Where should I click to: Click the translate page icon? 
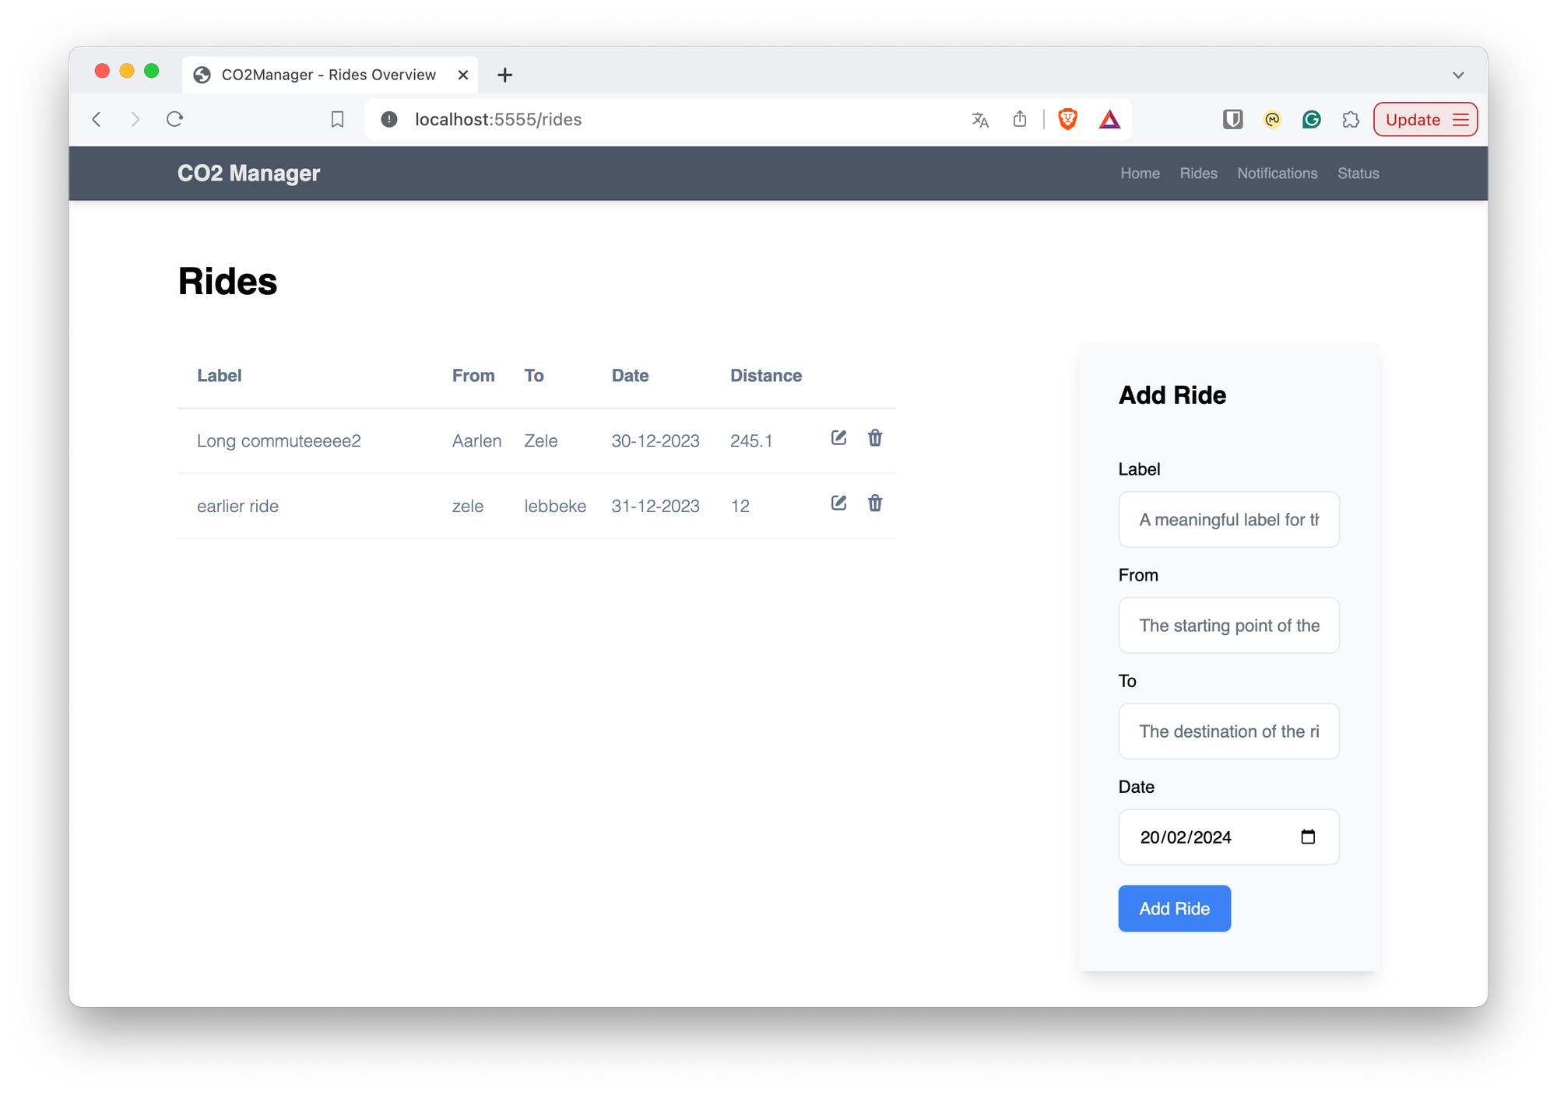980,119
